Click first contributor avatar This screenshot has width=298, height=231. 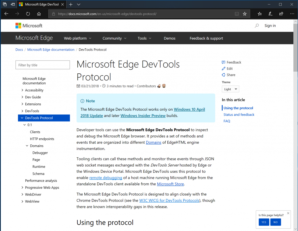(159, 86)
